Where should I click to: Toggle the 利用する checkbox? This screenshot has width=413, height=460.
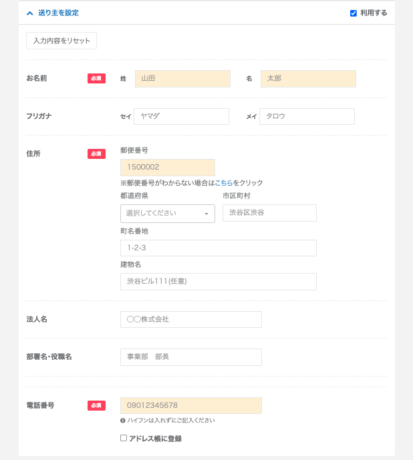click(354, 13)
